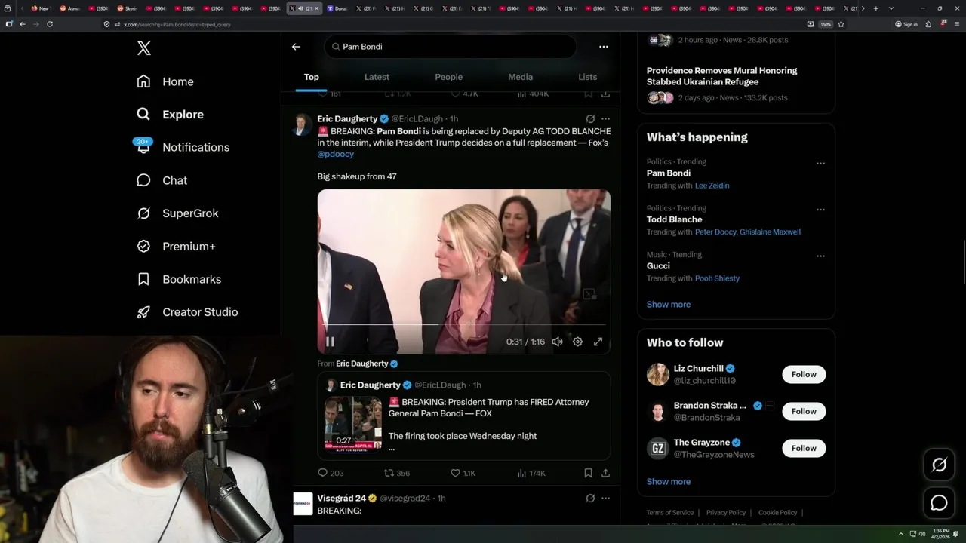The image size is (966, 543).
Task: Switch to the Lists tab
Action: tap(587, 77)
